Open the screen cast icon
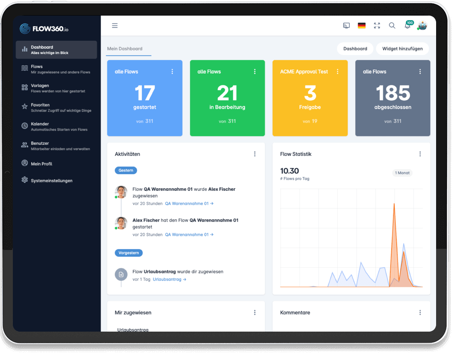This screenshot has width=454, height=355. click(x=346, y=26)
